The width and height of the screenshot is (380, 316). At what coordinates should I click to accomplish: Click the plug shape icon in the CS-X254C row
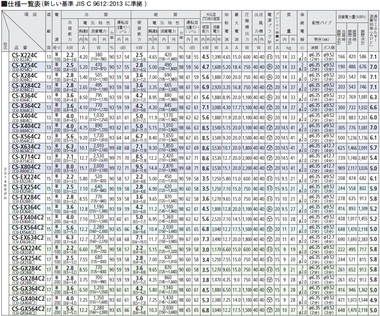269,67
